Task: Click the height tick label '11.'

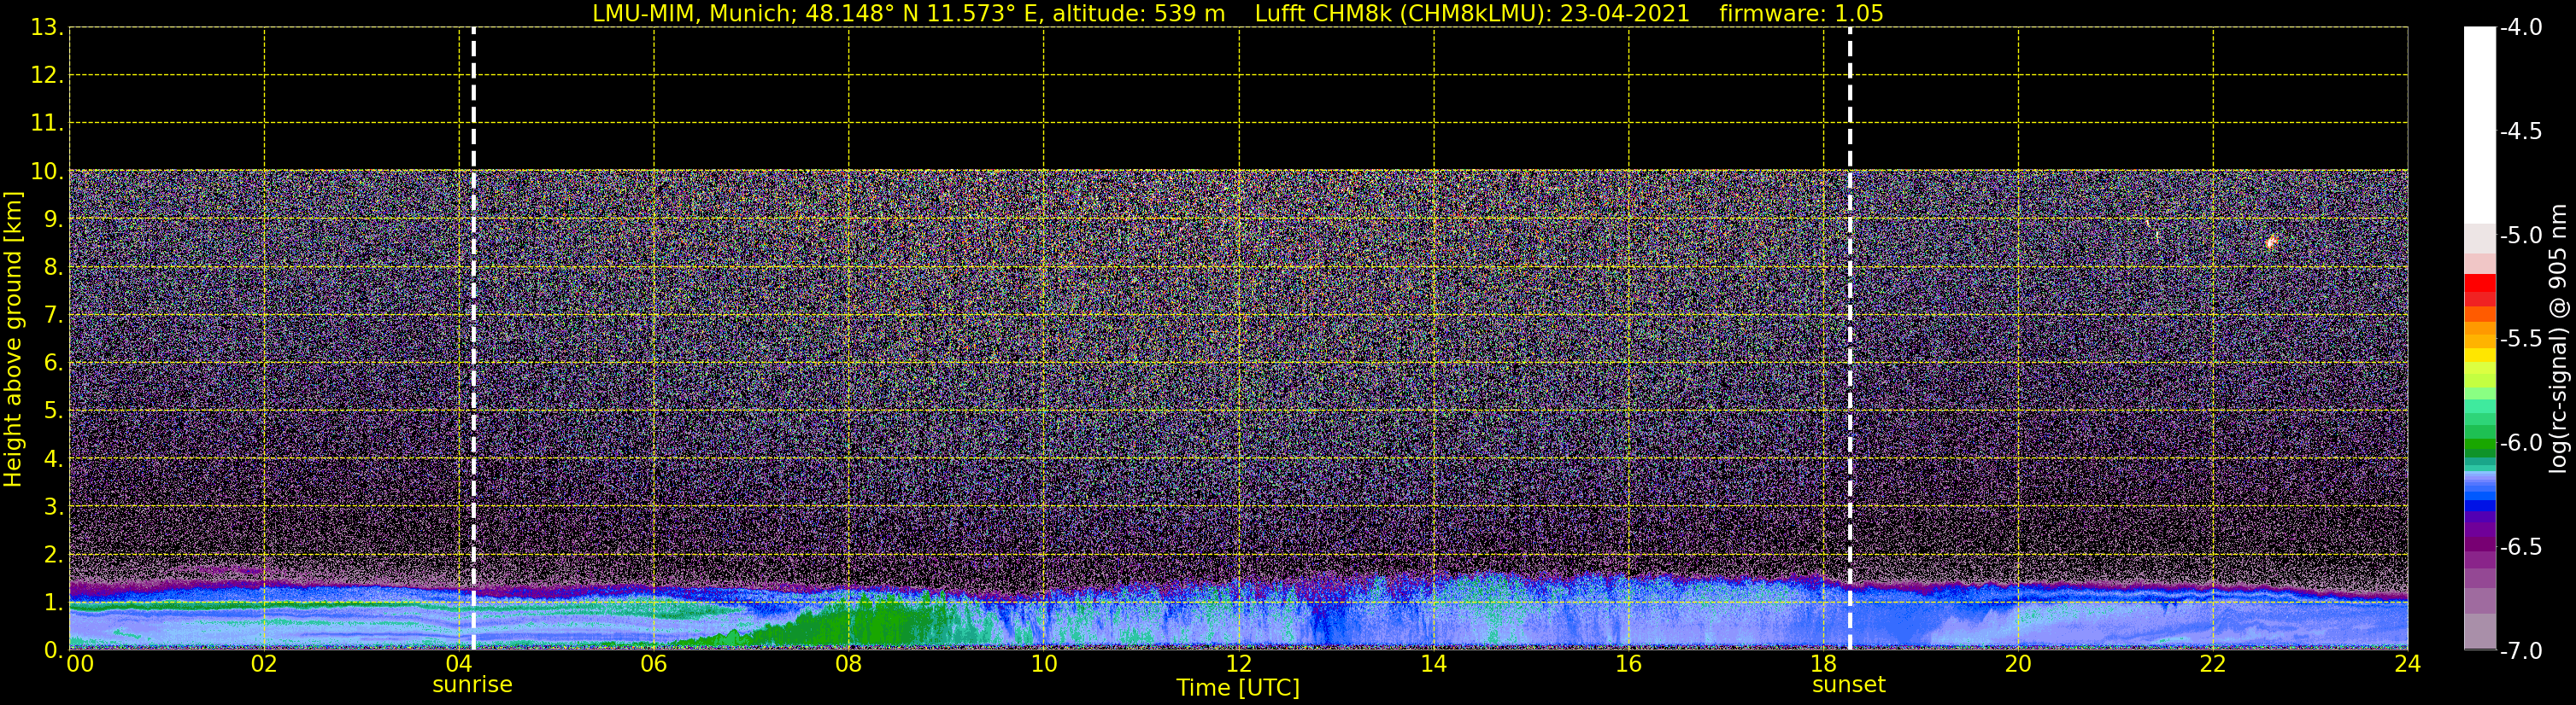Action: (47, 124)
